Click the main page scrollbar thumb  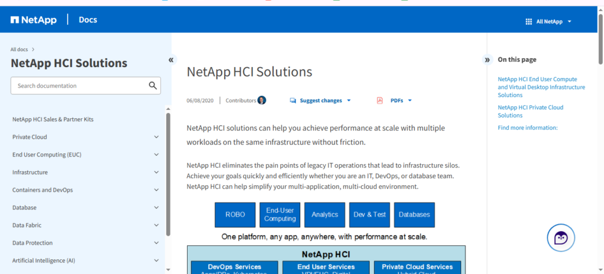600,39
